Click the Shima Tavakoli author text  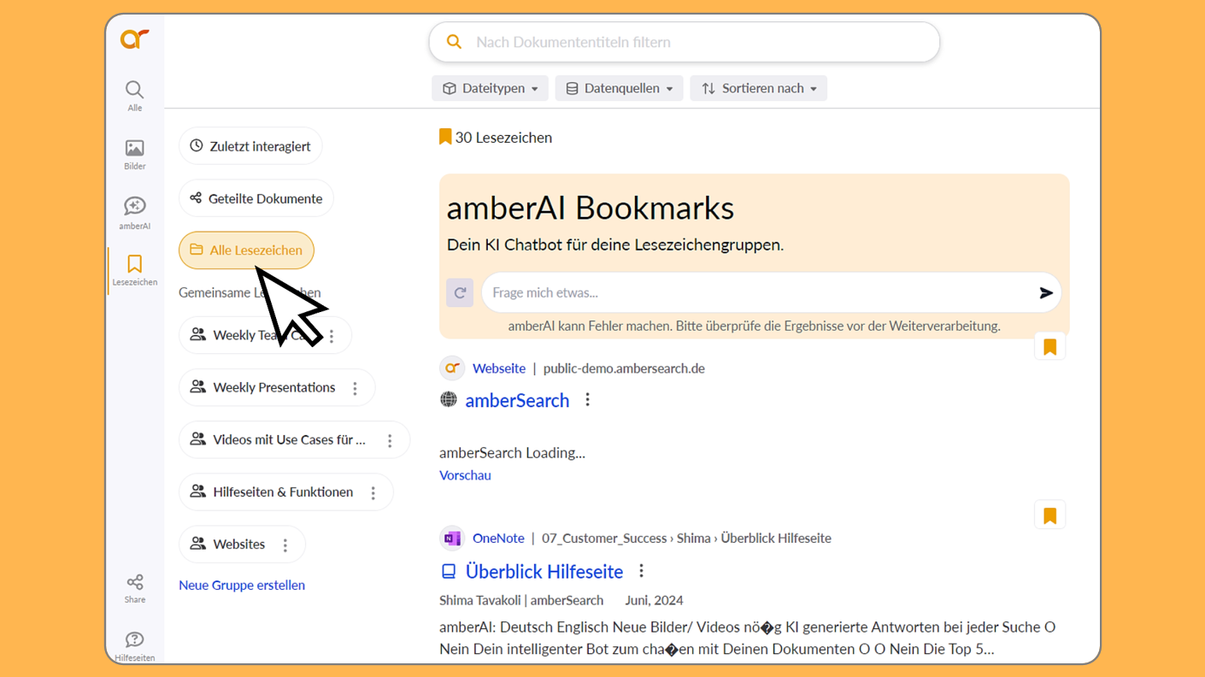pos(479,600)
